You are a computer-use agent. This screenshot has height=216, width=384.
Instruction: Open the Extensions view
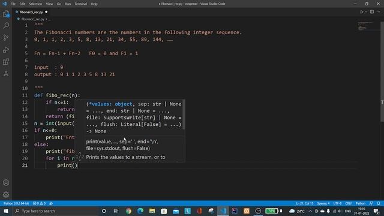point(6,61)
